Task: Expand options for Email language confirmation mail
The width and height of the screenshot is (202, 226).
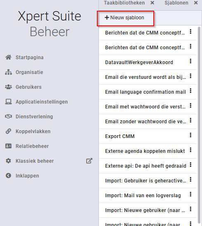Action: point(190,91)
